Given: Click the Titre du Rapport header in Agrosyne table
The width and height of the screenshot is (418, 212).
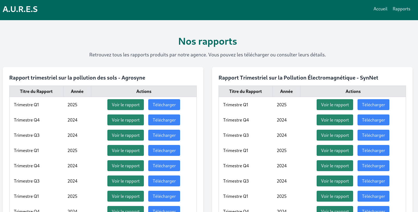Looking at the screenshot, I should click(x=36, y=91).
